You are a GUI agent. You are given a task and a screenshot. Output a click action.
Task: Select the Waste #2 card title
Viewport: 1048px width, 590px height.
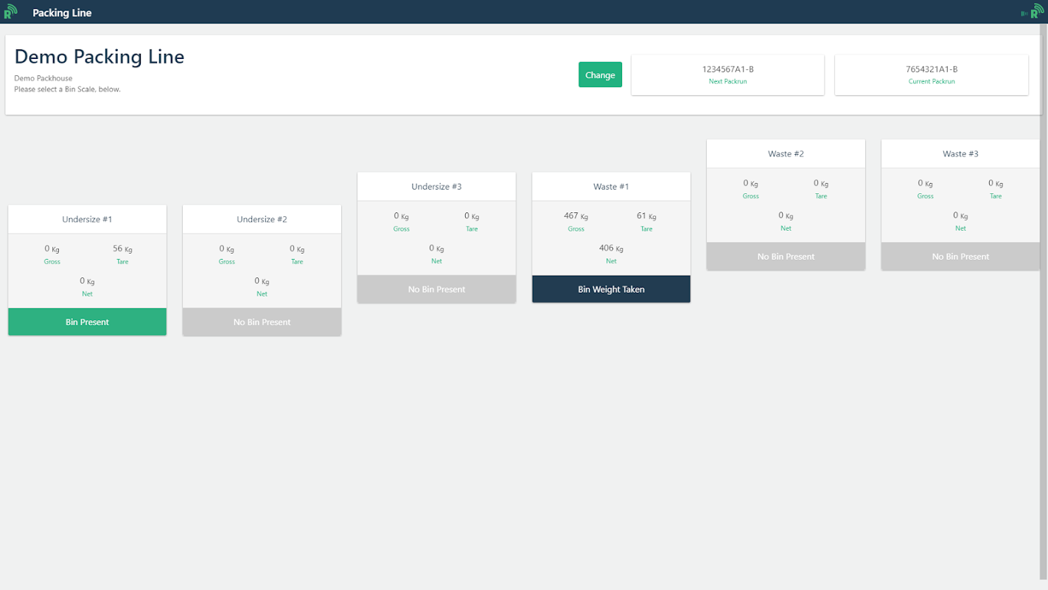coord(786,154)
